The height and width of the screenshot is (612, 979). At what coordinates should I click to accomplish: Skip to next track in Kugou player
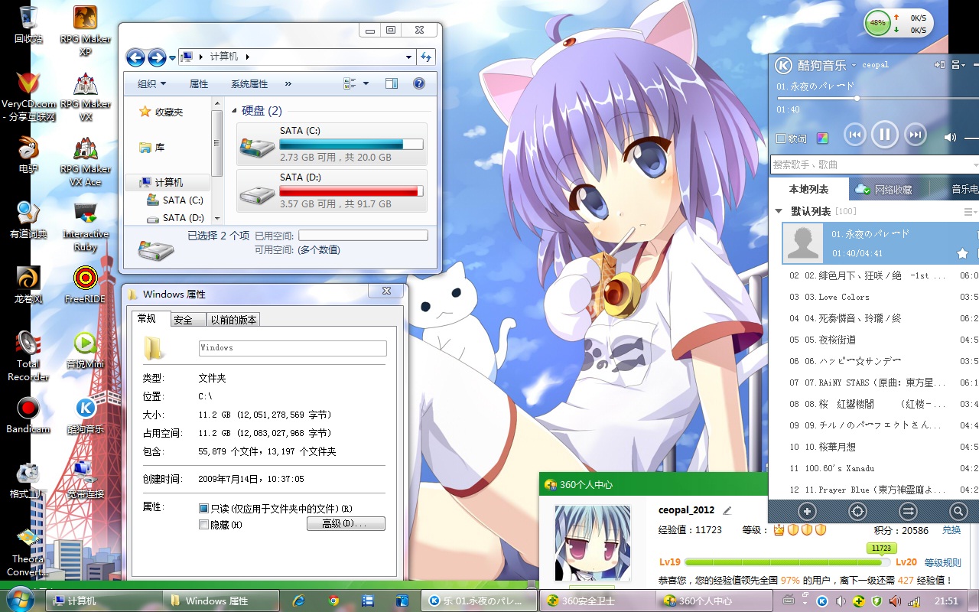pos(916,135)
